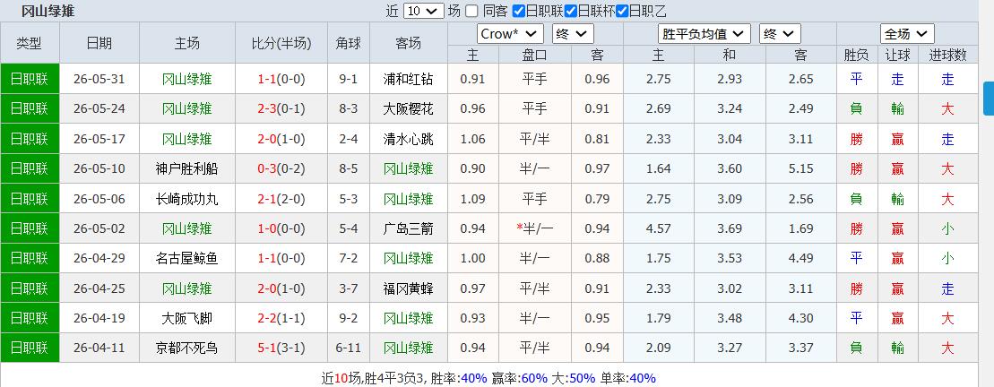Click win rate 40% after 胜率
994x387 pixels.
pyautogui.click(x=474, y=378)
